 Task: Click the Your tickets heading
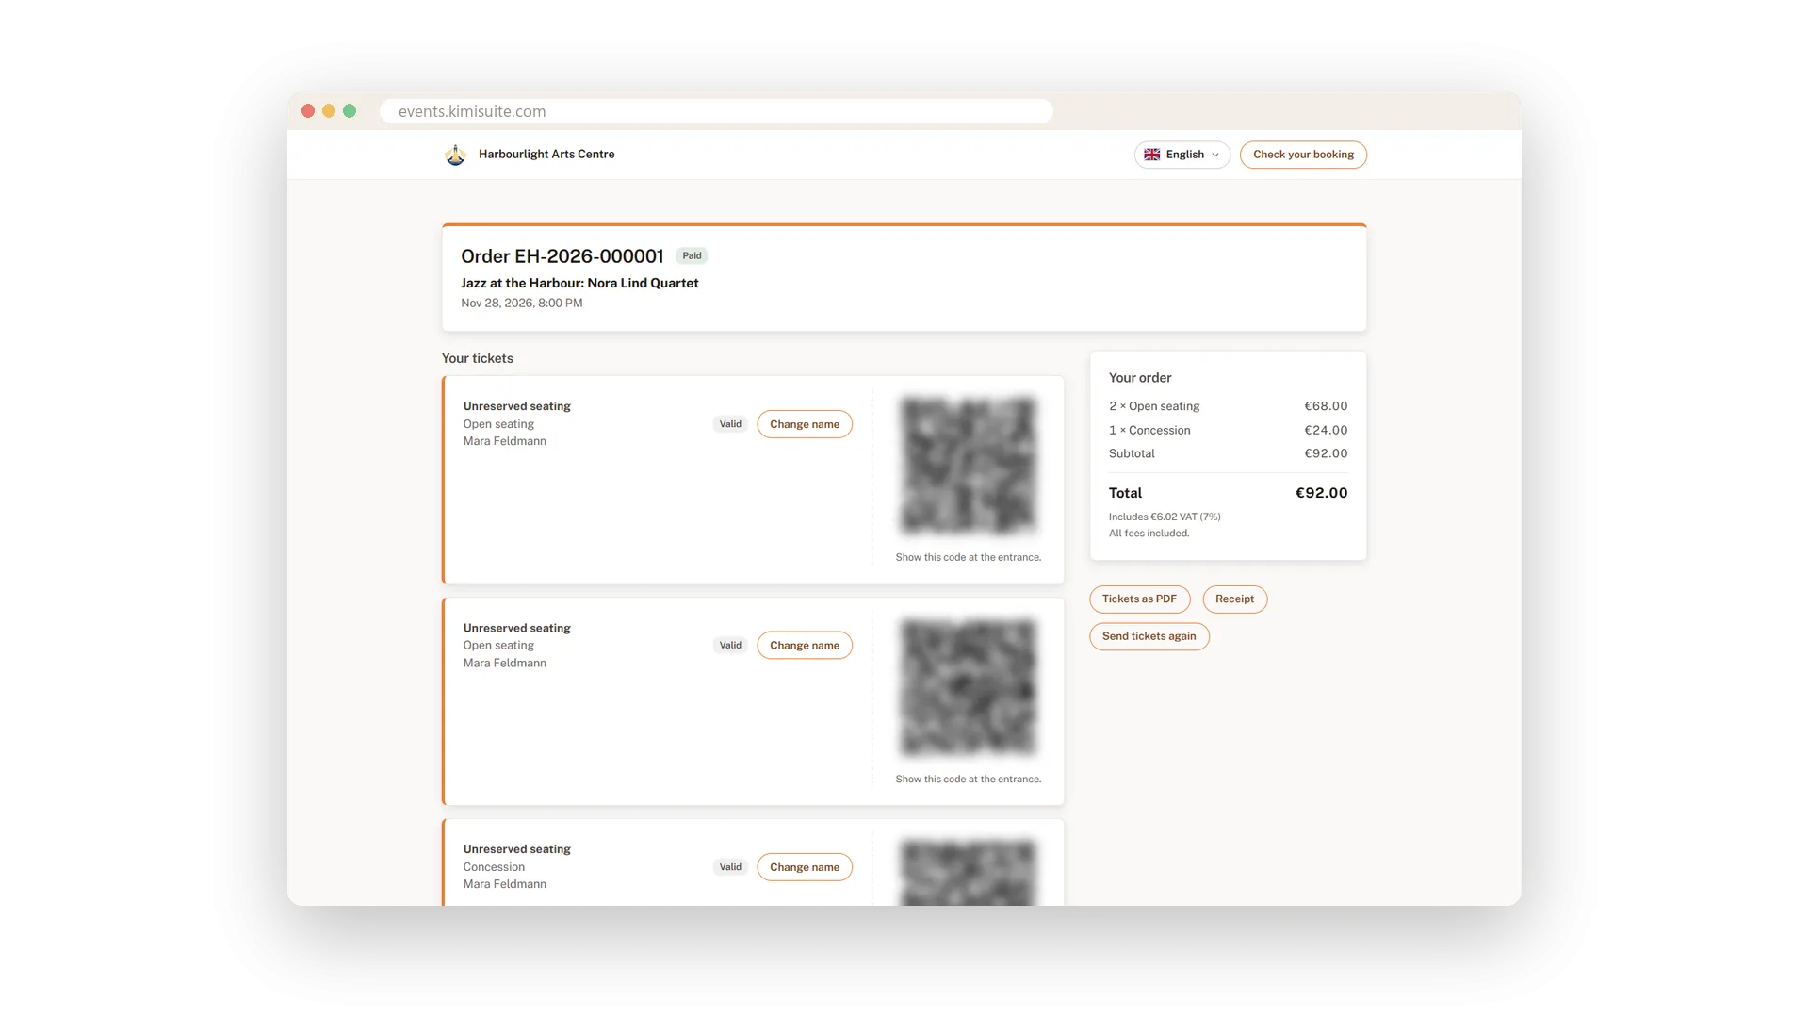[478, 358]
